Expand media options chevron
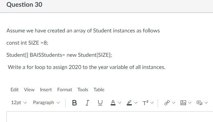Screen dimensions: 213x122 click(206, 102)
